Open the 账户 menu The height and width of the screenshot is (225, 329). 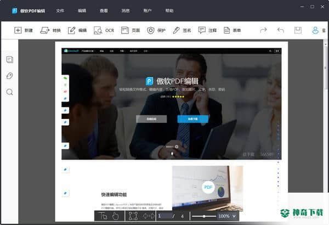tap(148, 11)
